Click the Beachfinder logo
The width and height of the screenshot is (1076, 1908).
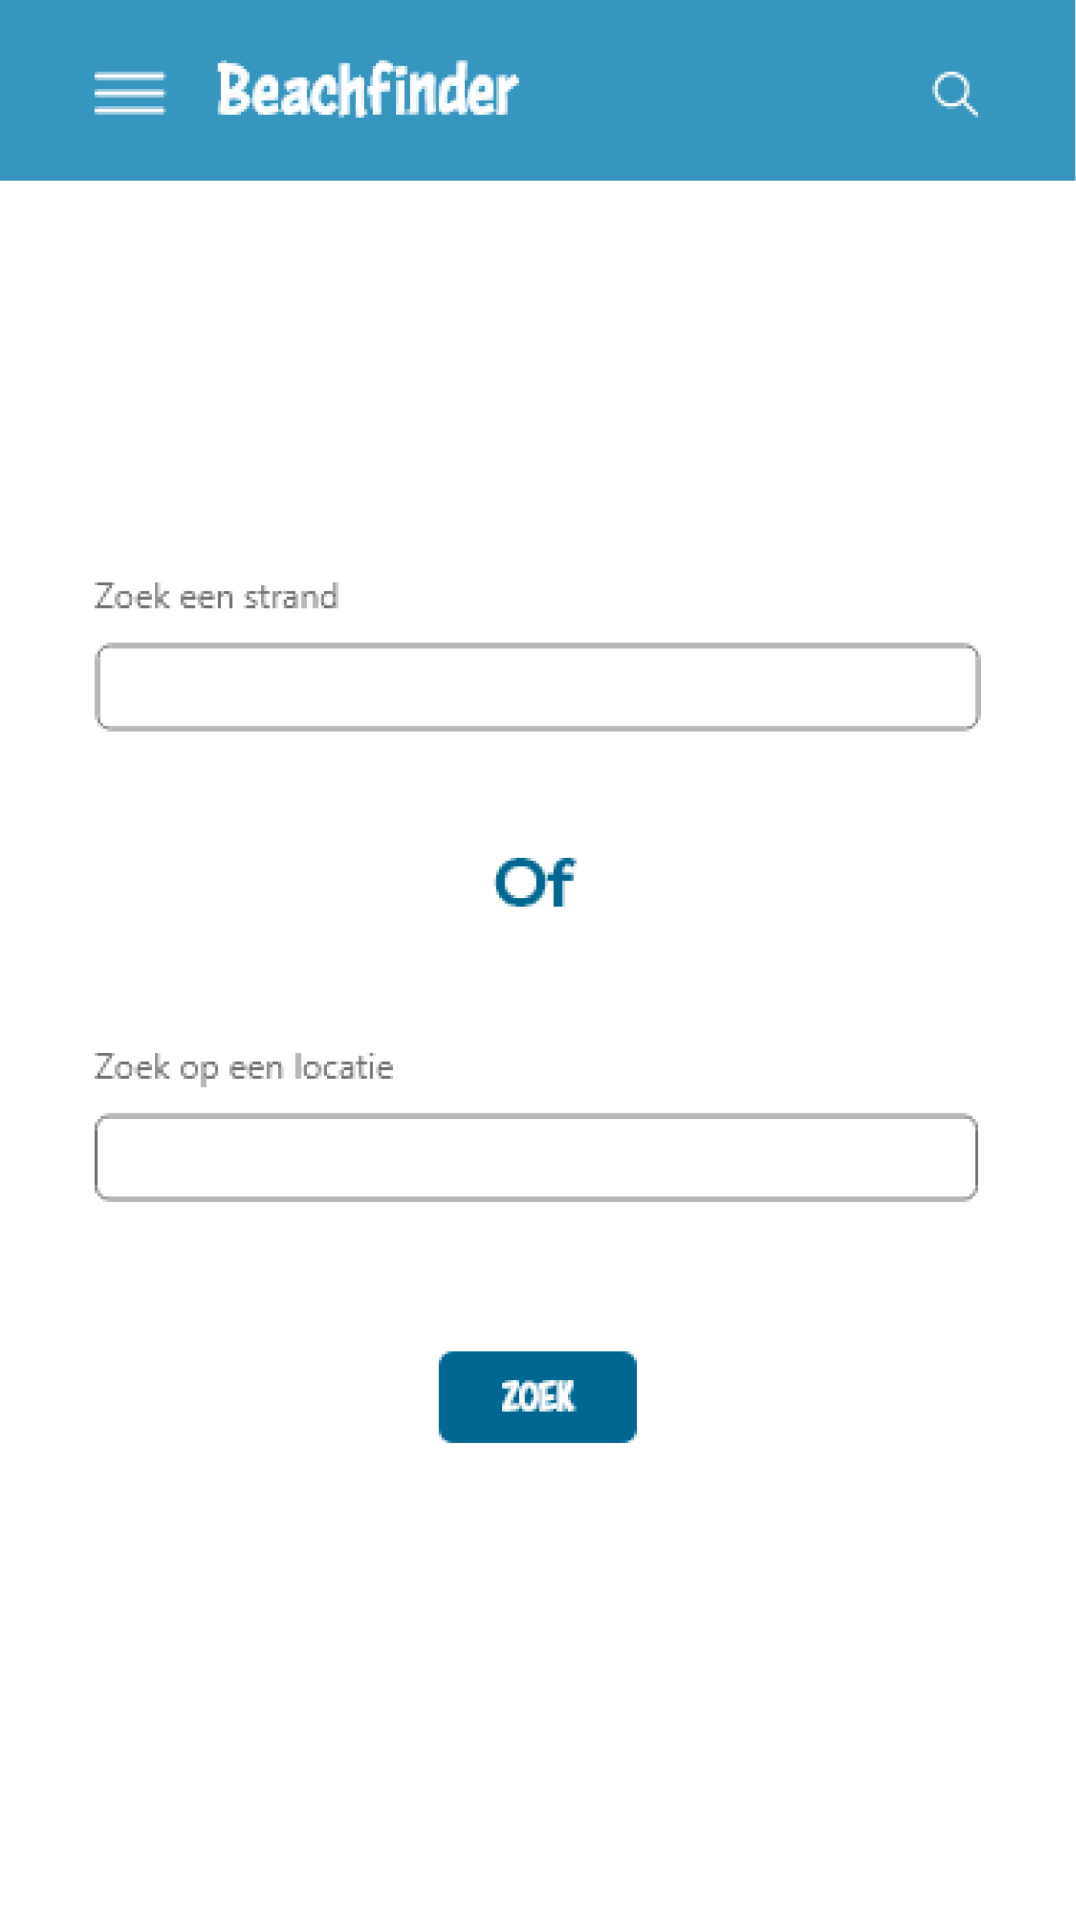pyautogui.click(x=368, y=90)
